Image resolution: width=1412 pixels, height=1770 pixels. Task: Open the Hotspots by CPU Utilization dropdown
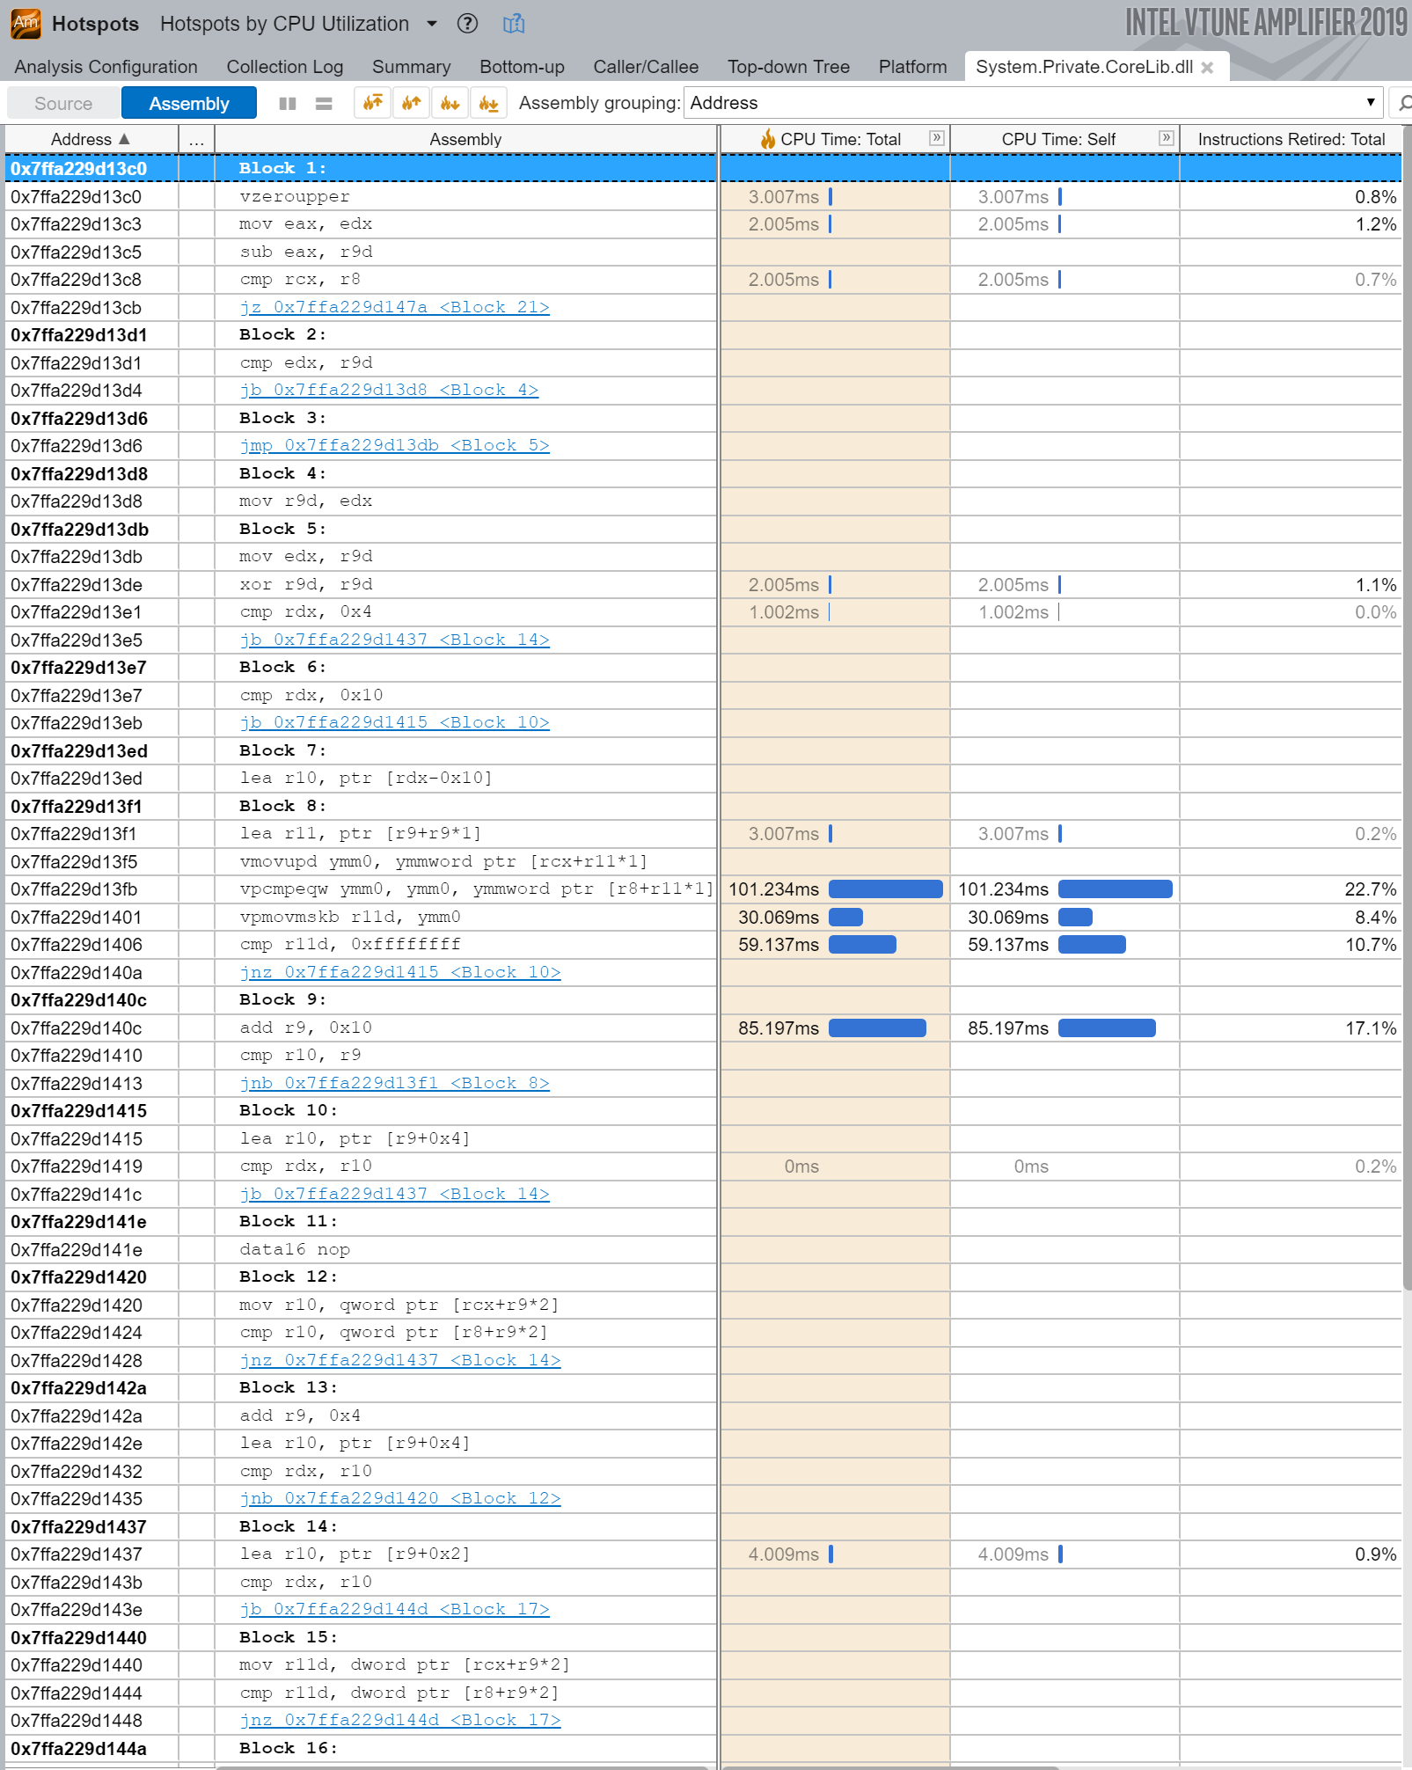pos(430,24)
